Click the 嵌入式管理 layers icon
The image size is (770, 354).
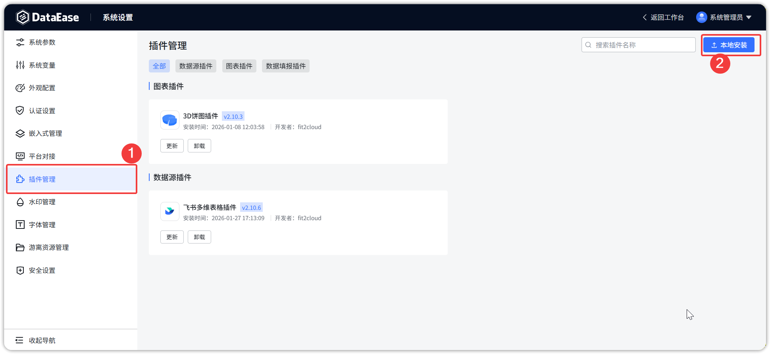click(x=20, y=133)
